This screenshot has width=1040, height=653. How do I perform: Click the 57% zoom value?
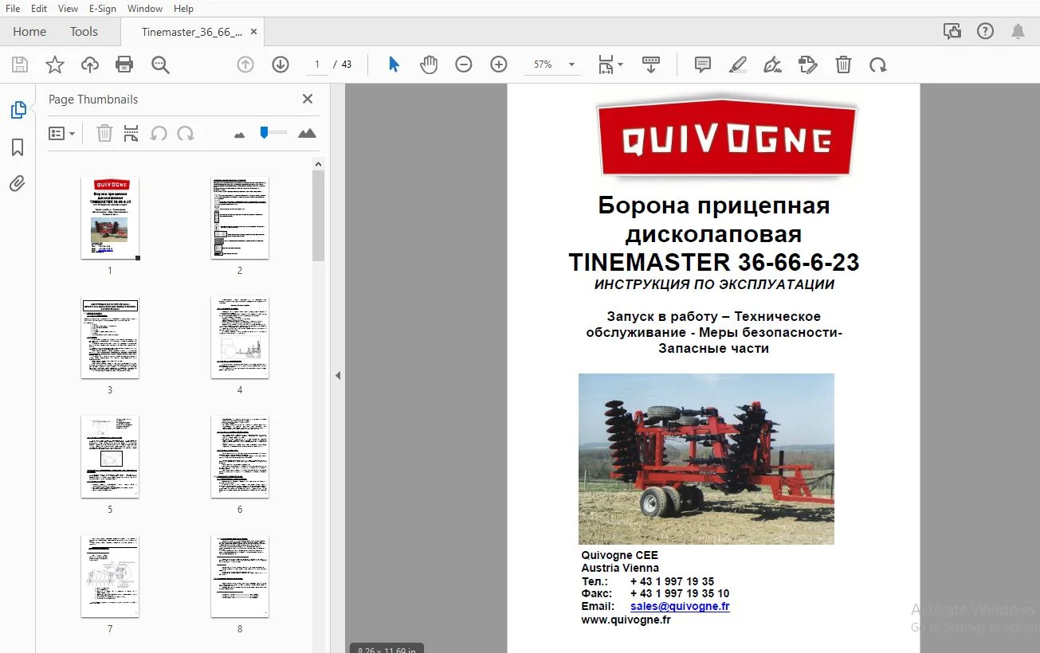[x=543, y=65]
